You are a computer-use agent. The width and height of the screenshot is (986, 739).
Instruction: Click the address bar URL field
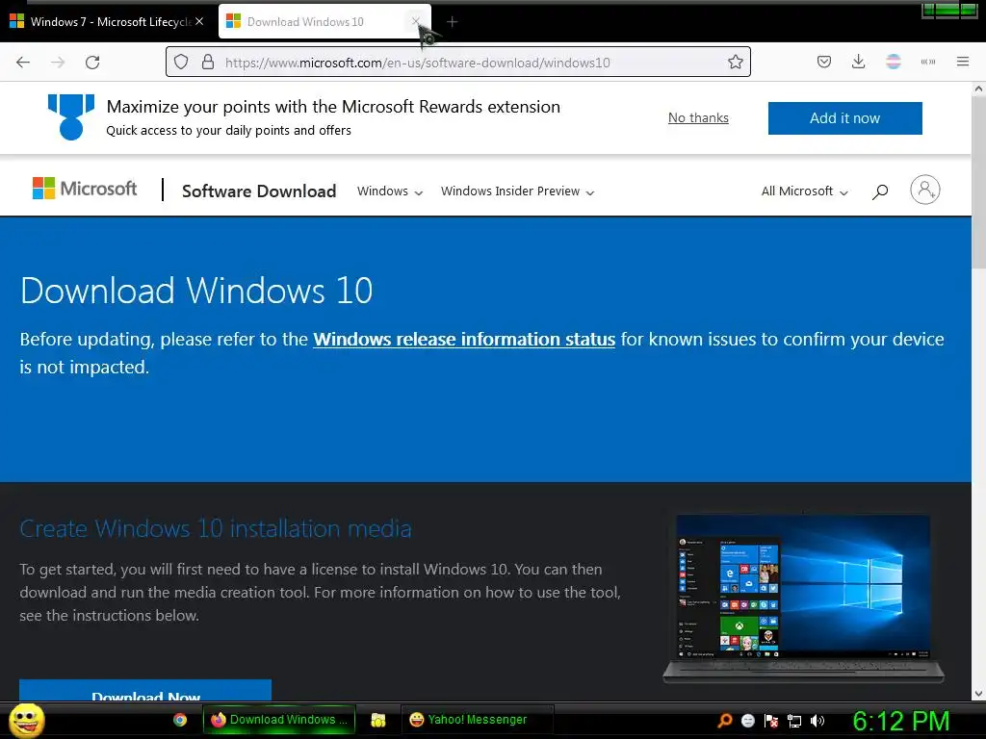click(x=459, y=63)
